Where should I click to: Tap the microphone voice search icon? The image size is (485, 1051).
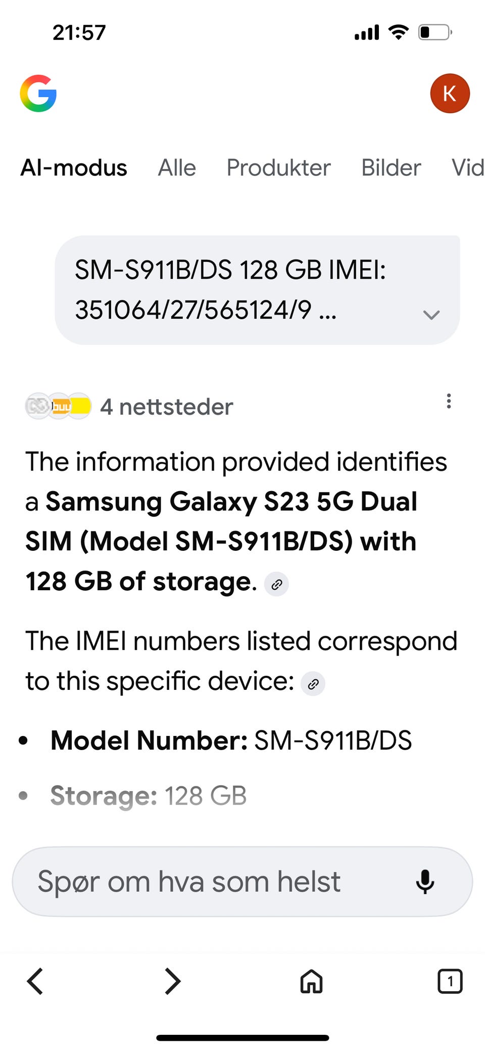(425, 882)
